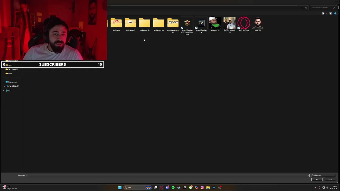Open the Mods folder in sidebar
This screenshot has height=191, width=340.
(x=9, y=73)
